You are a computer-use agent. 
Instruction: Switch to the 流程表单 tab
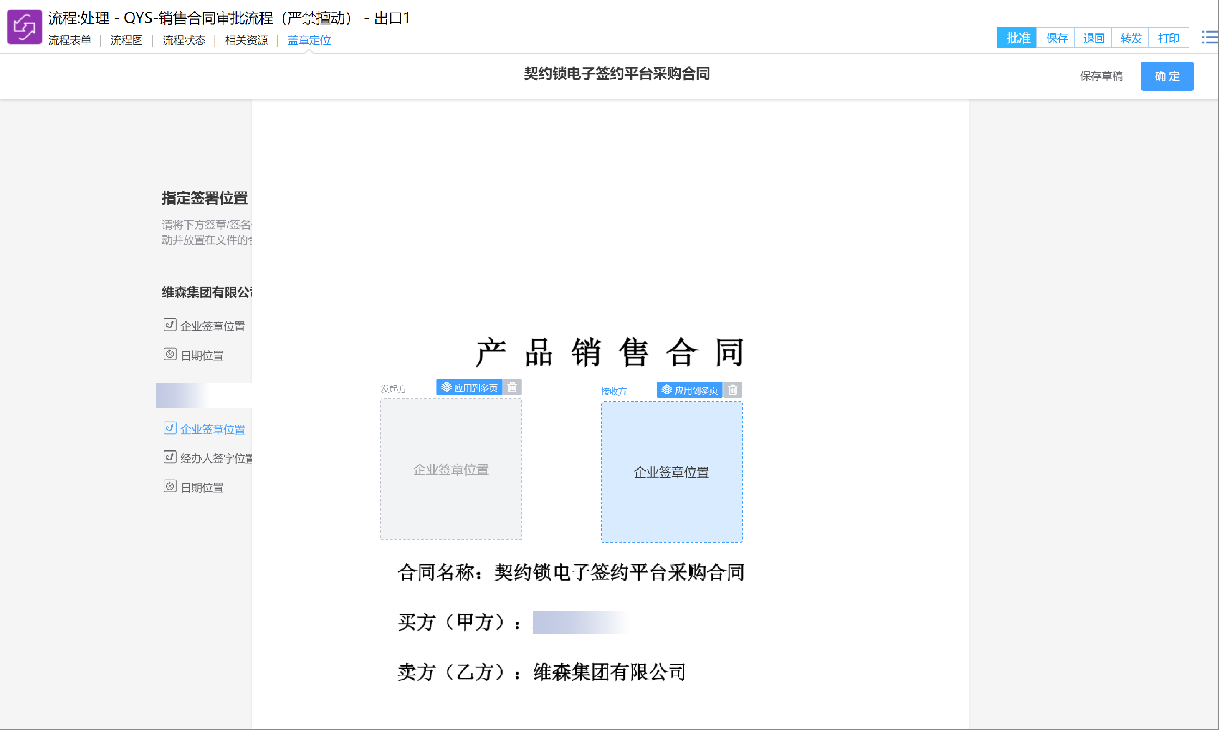pos(69,40)
